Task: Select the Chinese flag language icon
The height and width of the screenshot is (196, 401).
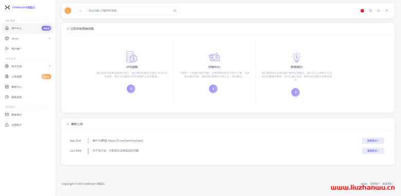Action: [362, 11]
